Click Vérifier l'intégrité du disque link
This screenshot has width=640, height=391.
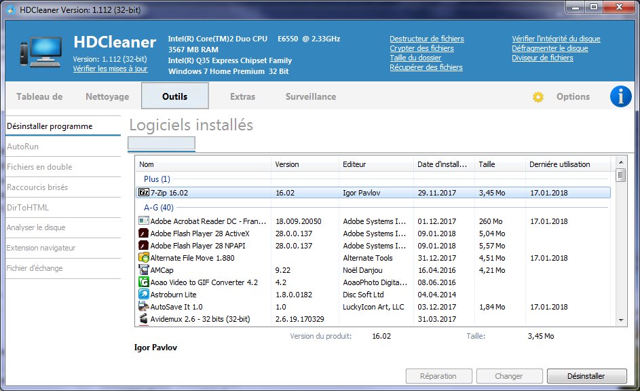tap(556, 39)
